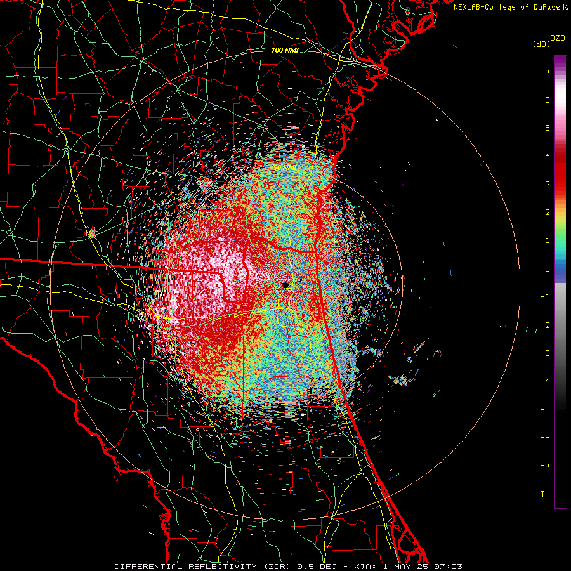
Task: Select the DZD label above the color scale
Action: click(x=557, y=37)
